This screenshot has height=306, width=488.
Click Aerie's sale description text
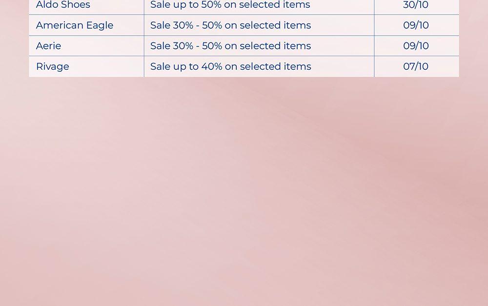pos(230,46)
